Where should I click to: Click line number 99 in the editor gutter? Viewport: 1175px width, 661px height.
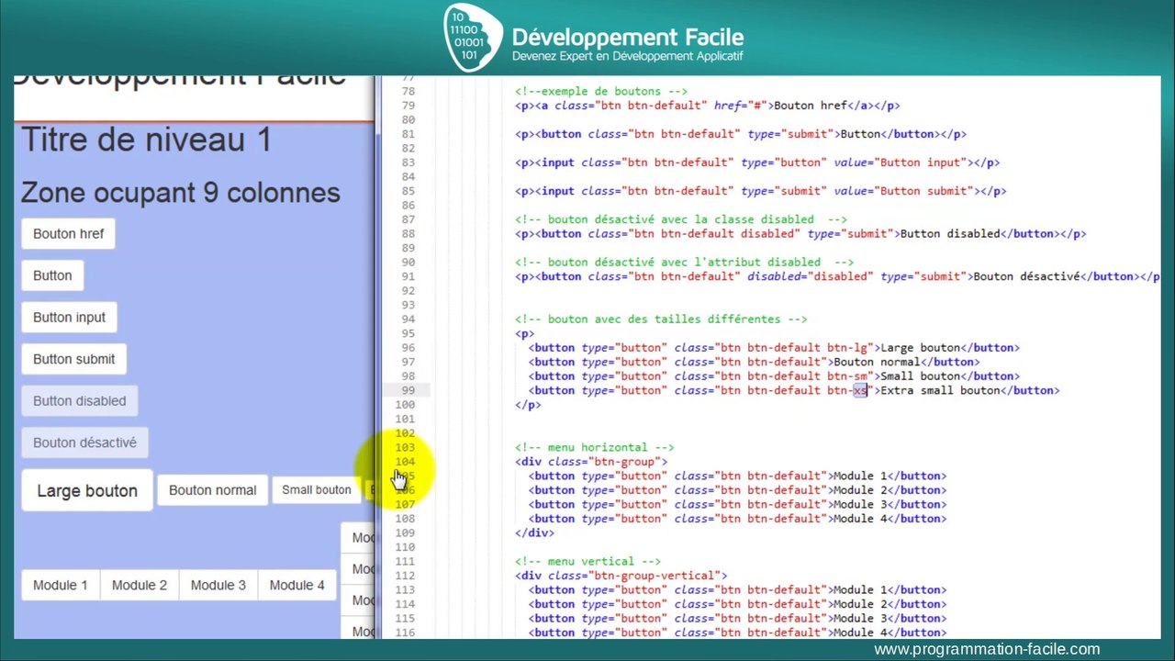(x=405, y=390)
